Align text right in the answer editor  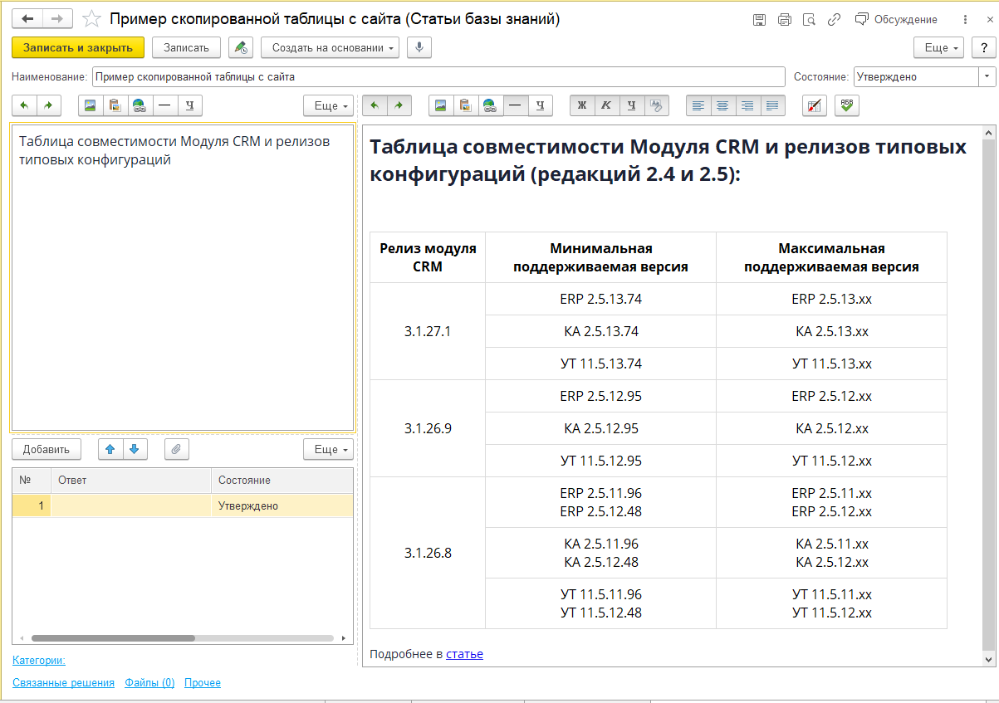click(x=748, y=105)
